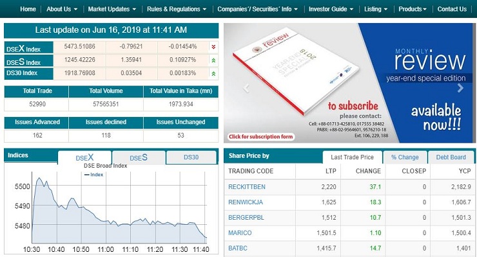Click the TRADING CODE column header

tap(251, 172)
